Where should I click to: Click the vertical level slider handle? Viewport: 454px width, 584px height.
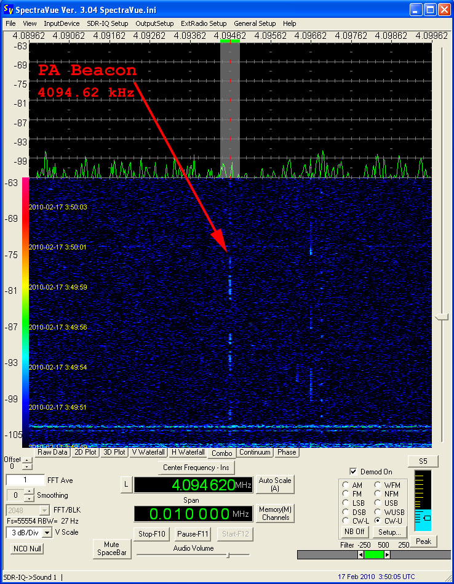442,317
